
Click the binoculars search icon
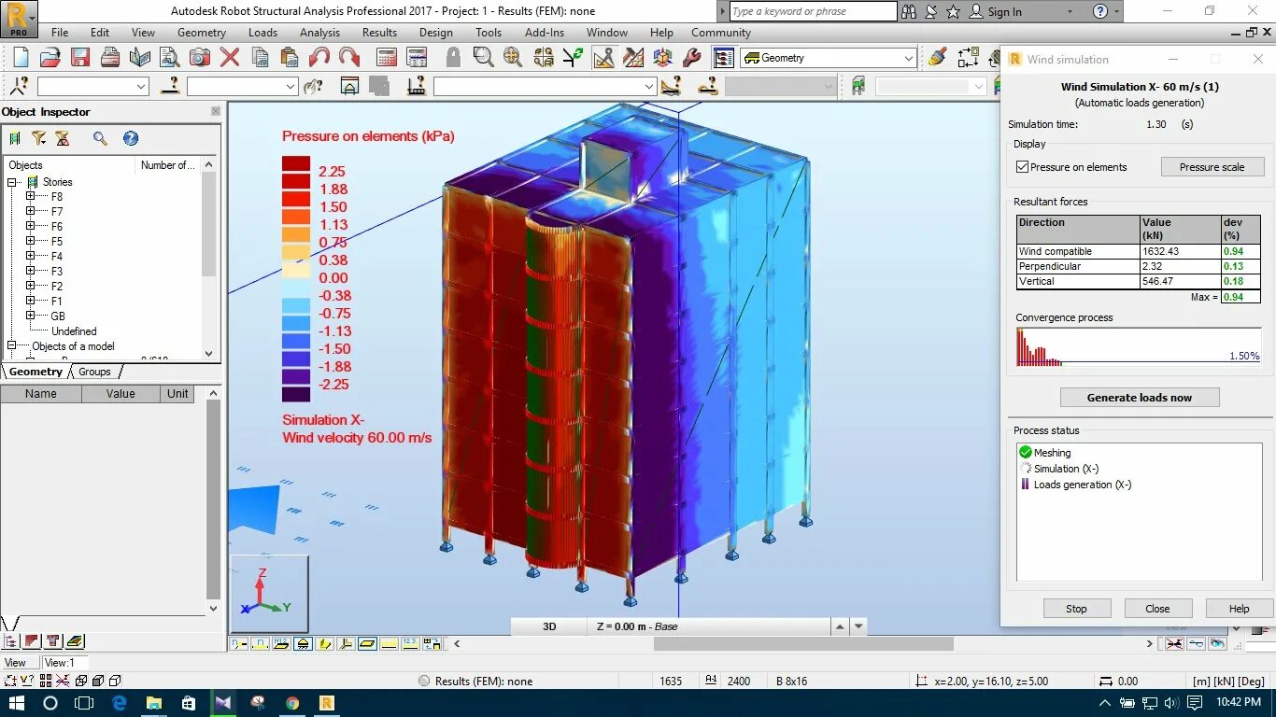coord(911,11)
